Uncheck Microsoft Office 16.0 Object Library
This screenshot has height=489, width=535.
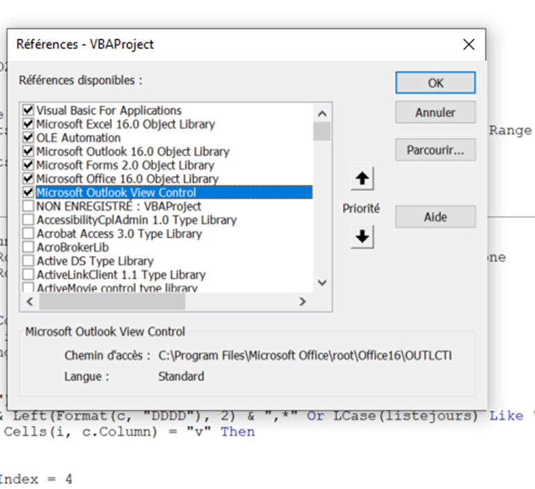pyautogui.click(x=28, y=178)
